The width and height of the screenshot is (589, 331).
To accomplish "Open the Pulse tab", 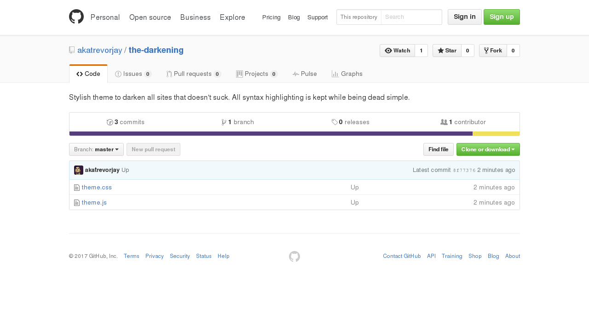I will tap(305, 74).
